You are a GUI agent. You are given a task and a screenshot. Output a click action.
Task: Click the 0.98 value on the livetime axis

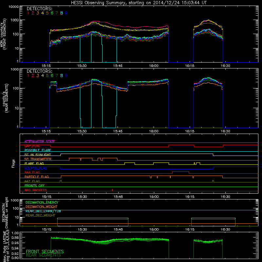15,237
